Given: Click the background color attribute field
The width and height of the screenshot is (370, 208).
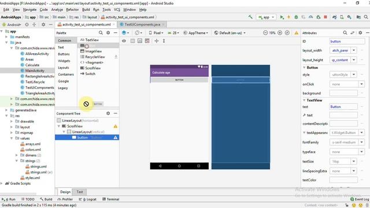Looking at the screenshot, I should 343,94.
